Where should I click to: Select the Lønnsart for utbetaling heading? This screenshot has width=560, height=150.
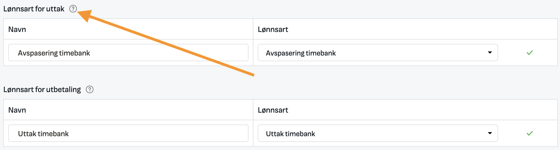[x=42, y=89]
